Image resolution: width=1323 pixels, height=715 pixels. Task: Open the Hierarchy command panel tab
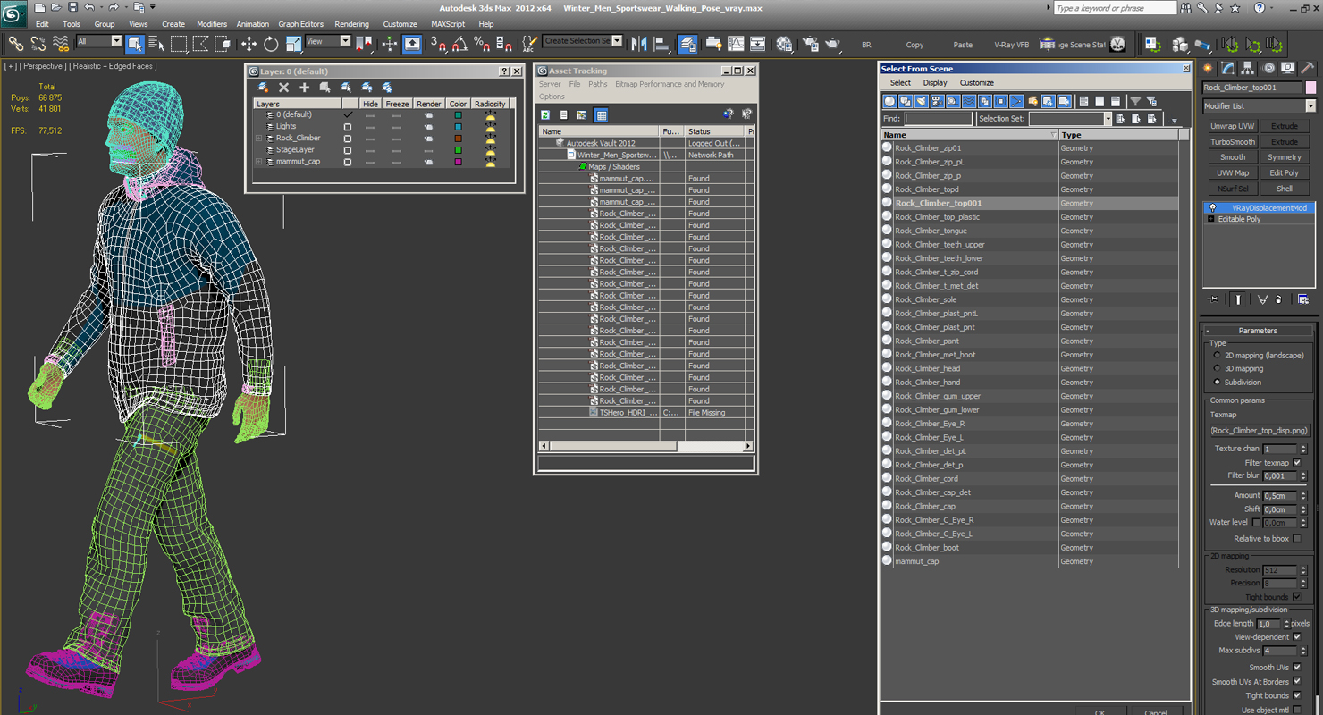coord(1248,68)
